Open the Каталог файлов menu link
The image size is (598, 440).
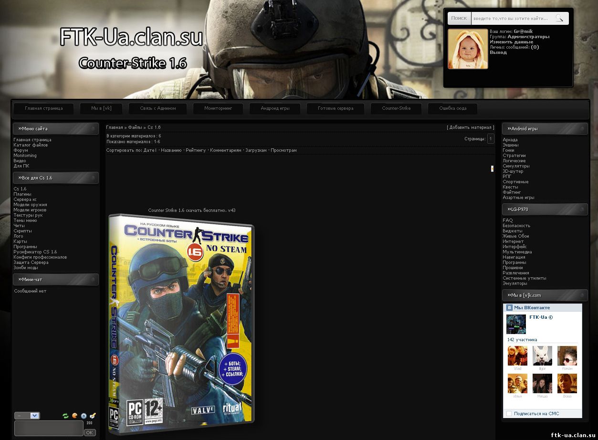(31, 145)
